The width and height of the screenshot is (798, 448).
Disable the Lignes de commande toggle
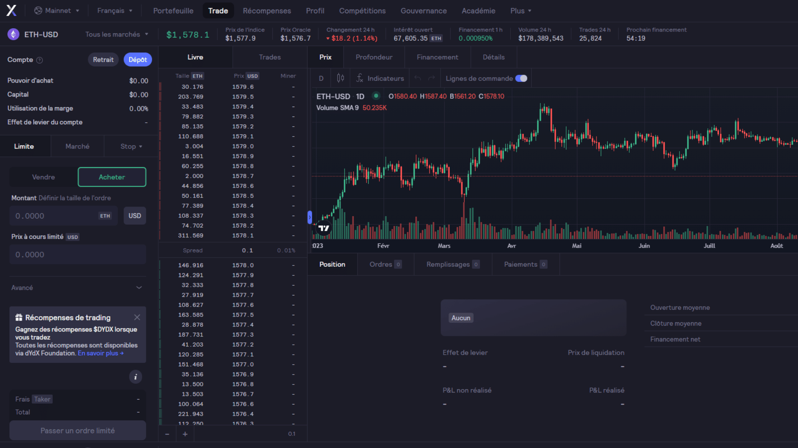[522, 78]
